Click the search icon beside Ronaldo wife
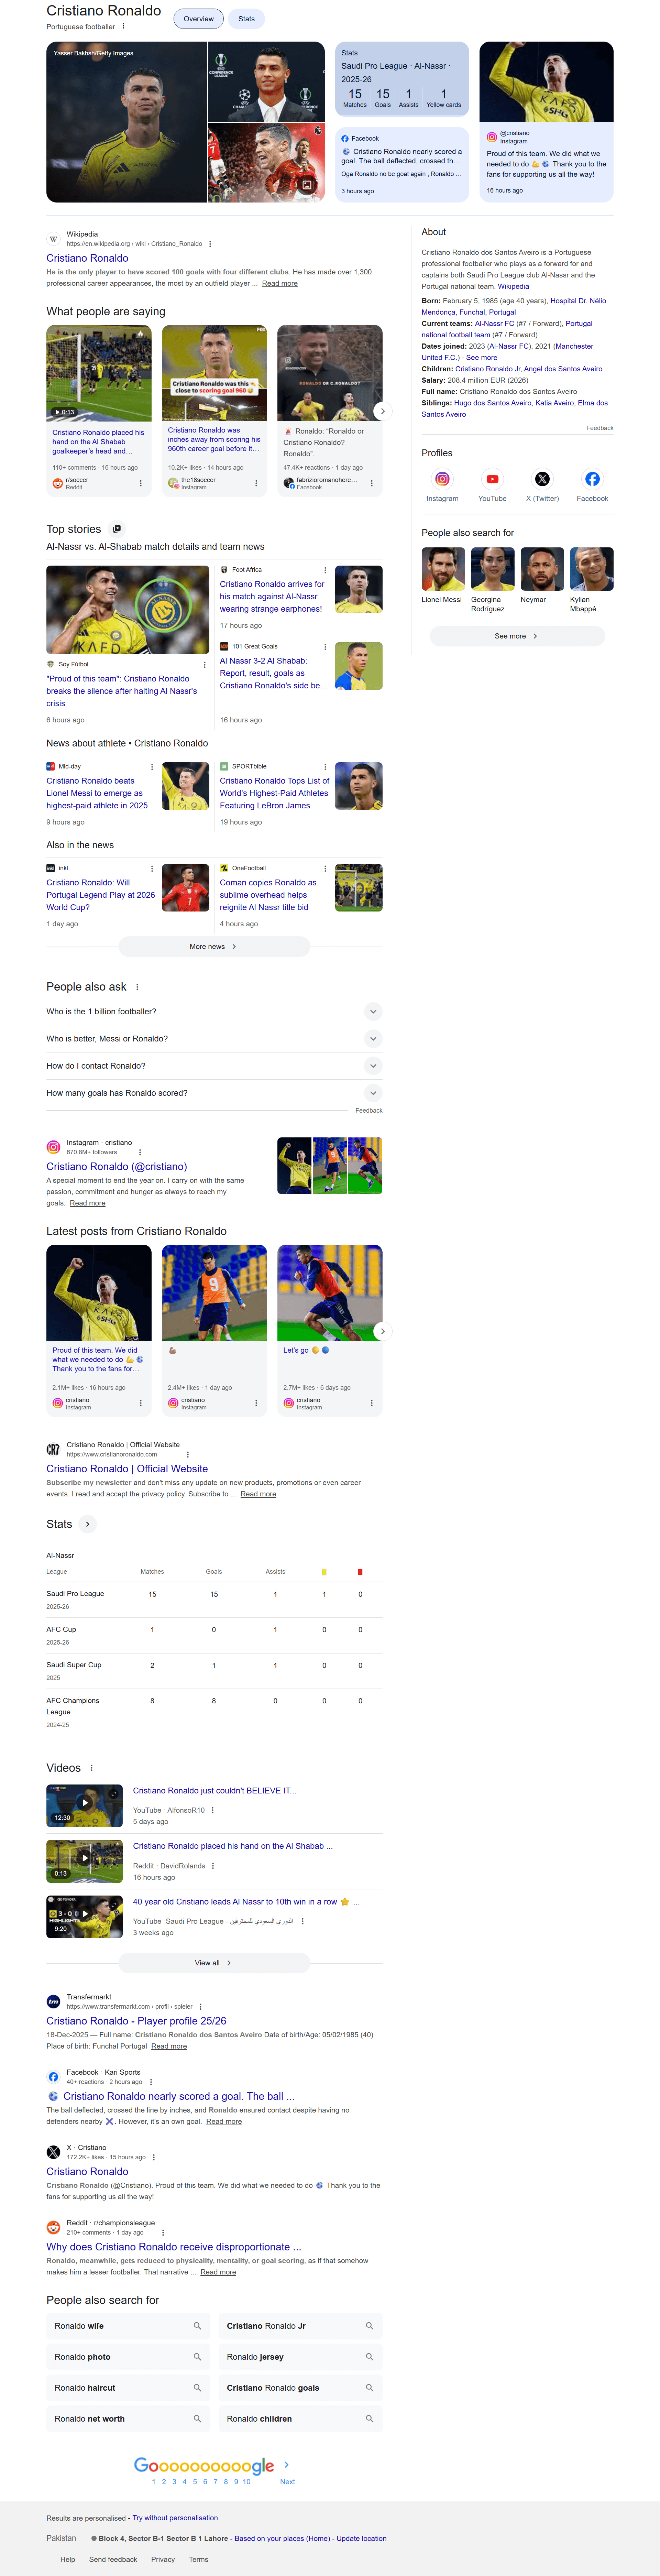 coord(197,2326)
